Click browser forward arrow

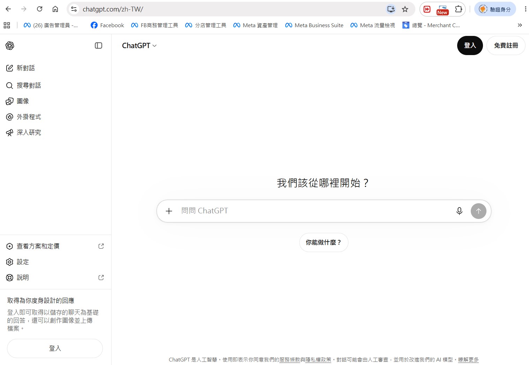[24, 9]
